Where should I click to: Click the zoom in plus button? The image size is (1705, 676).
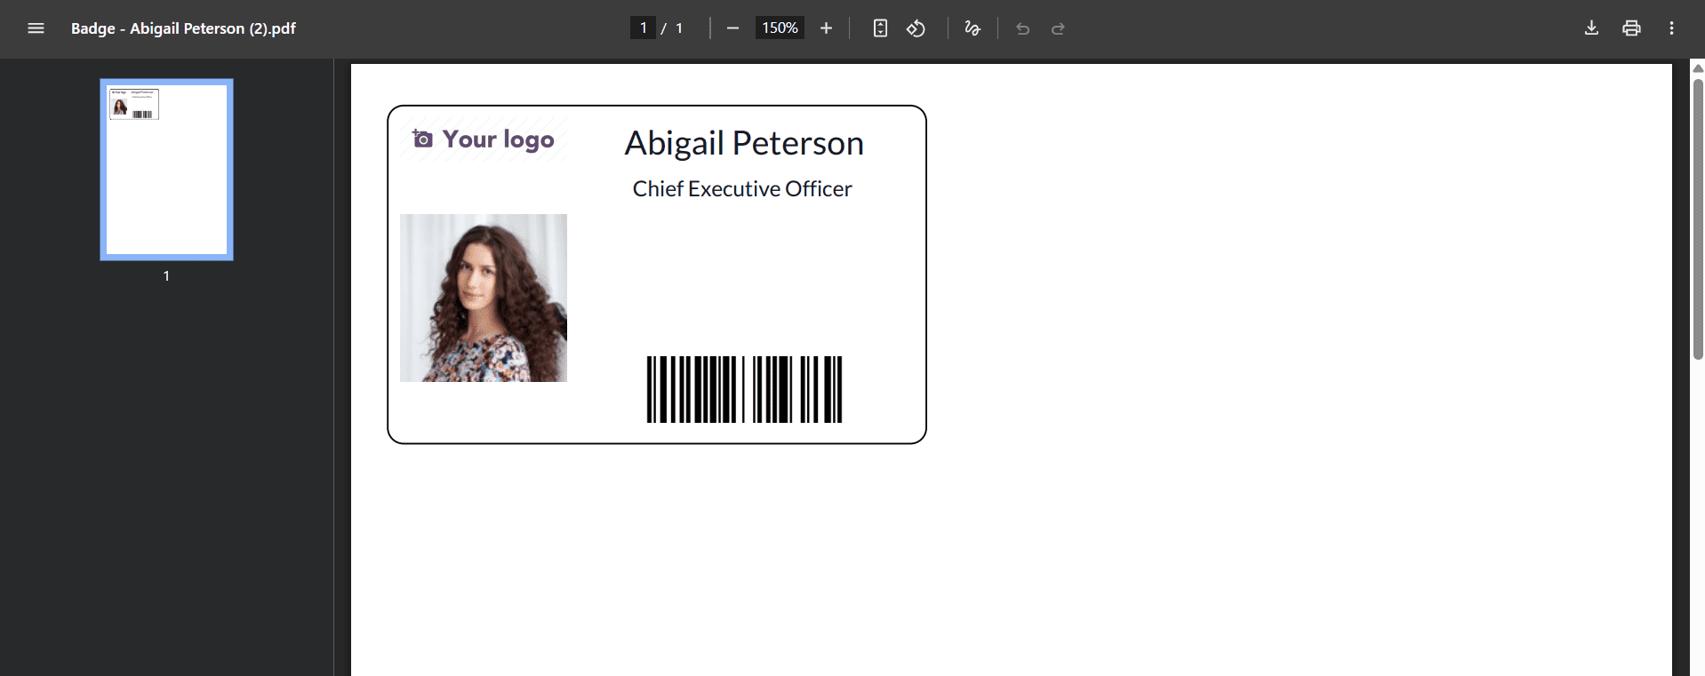coord(826,28)
